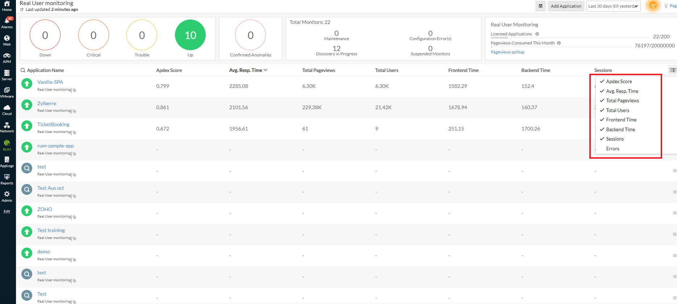Click the green Up status circle
677x304 pixels.
190,35
